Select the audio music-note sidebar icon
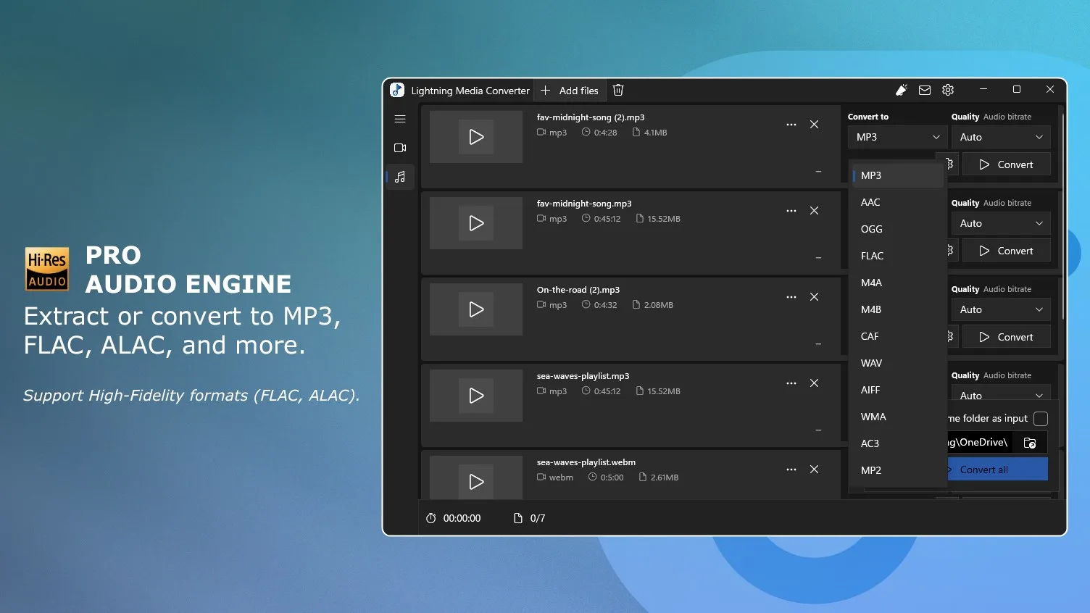Screen dimensions: 1090x613 400,177
